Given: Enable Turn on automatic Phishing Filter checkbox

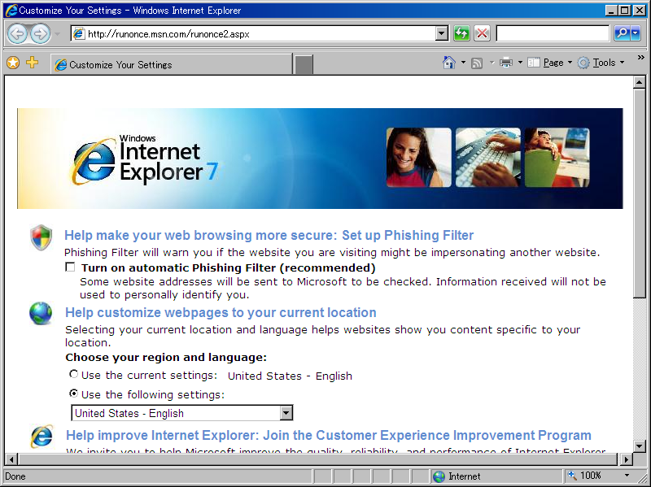Looking at the screenshot, I should [x=70, y=267].
